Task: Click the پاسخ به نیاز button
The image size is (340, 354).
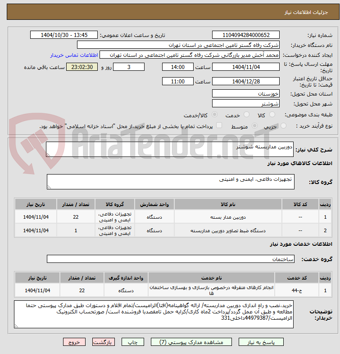Action: pos(261,342)
